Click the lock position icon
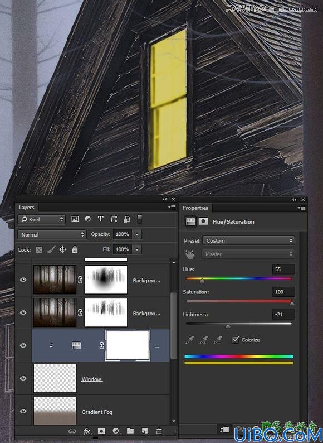 pos(62,249)
